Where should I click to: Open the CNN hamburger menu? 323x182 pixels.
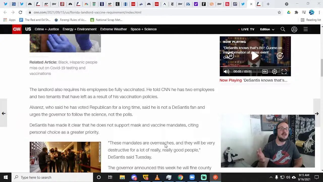(x=306, y=29)
